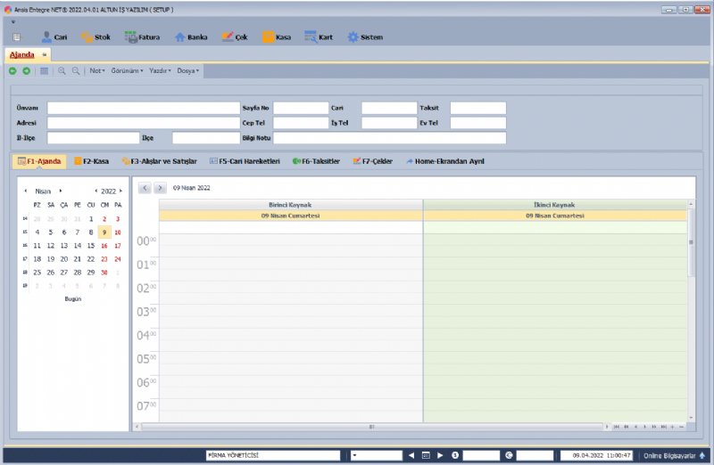Image resolution: width=714 pixels, height=465 pixels.
Task: Click the status bar left arrow
Action: [411, 455]
